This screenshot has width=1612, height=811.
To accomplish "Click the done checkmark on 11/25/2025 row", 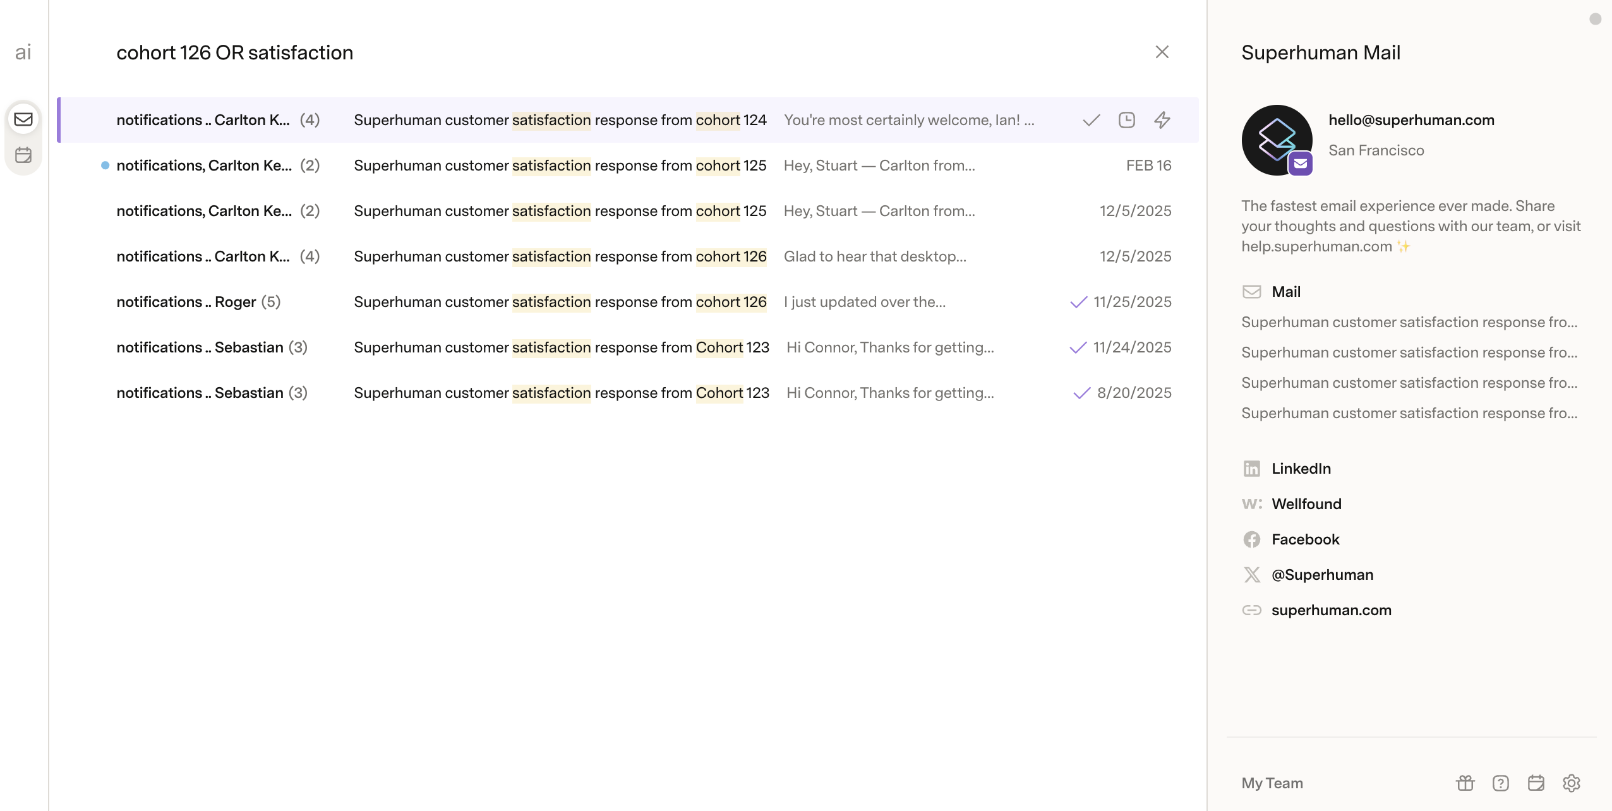I will click(1079, 302).
